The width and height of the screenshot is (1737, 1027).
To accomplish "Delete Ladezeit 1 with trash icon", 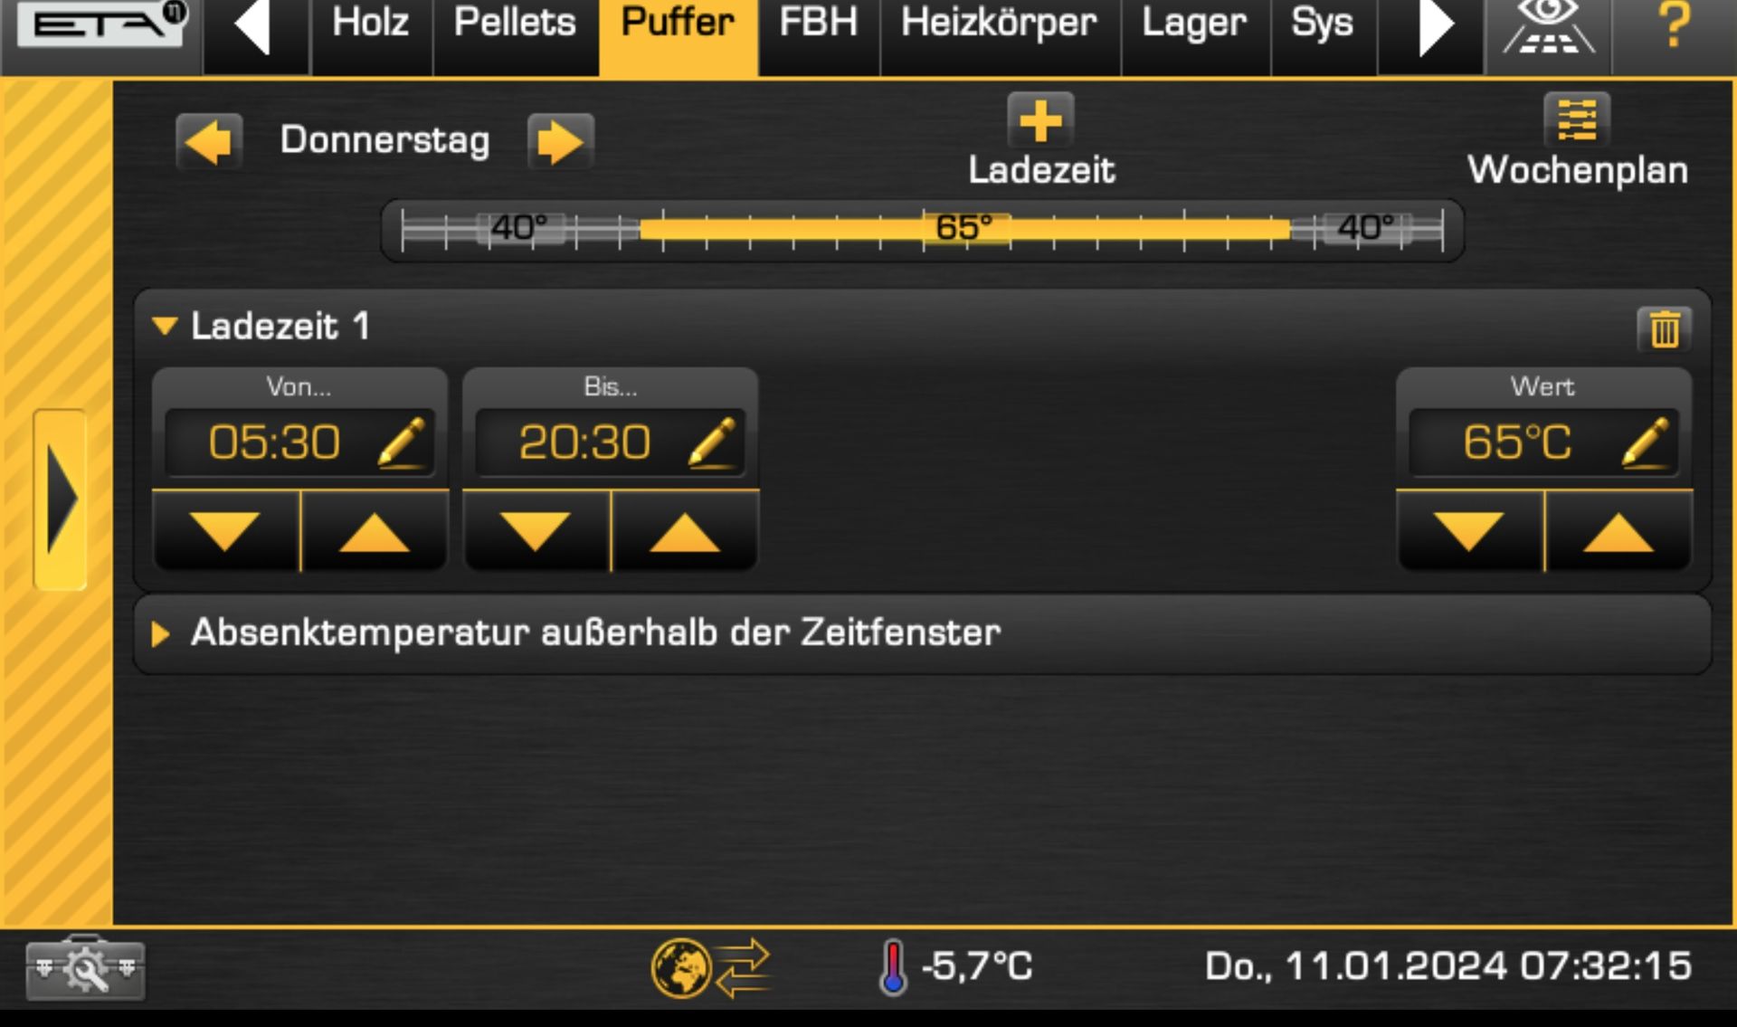I will point(1664,328).
